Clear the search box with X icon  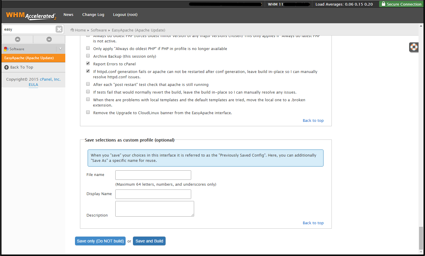click(x=59, y=29)
